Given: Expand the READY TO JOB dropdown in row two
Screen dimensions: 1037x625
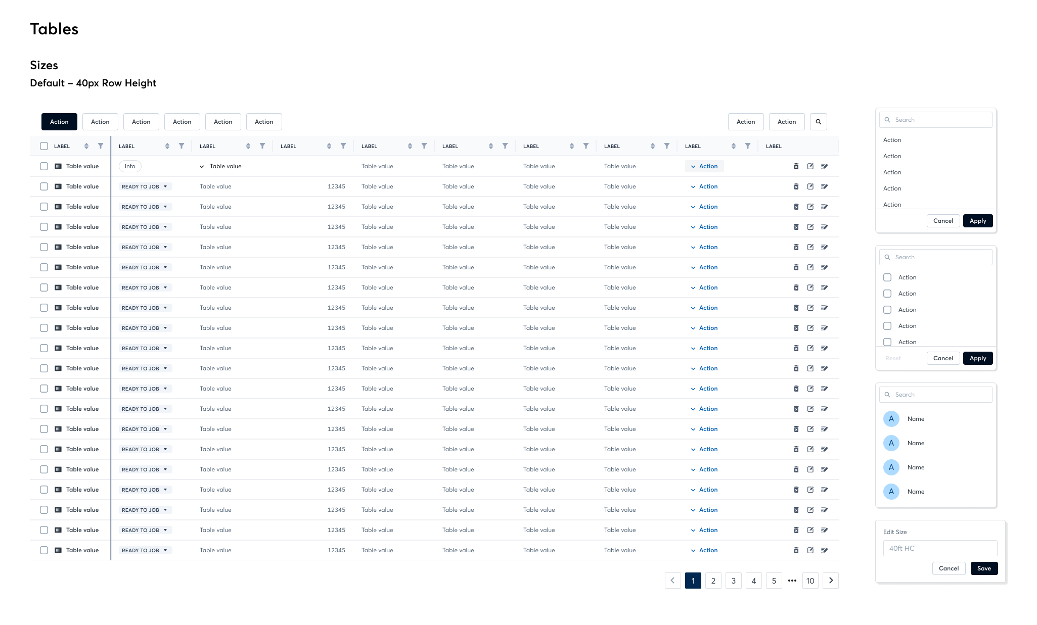Looking at the screenshot, I should pos(145,186).
